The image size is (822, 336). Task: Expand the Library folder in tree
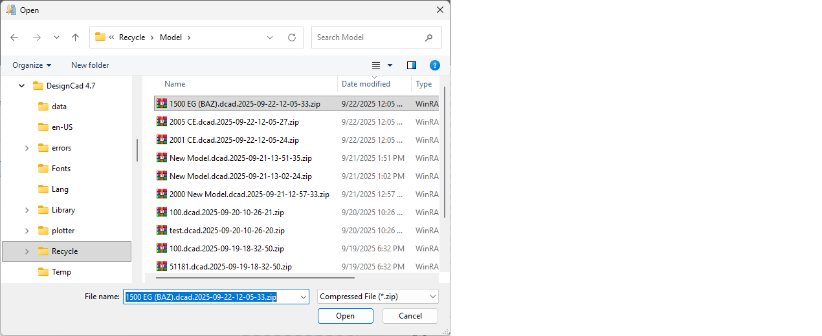point(27,210)
